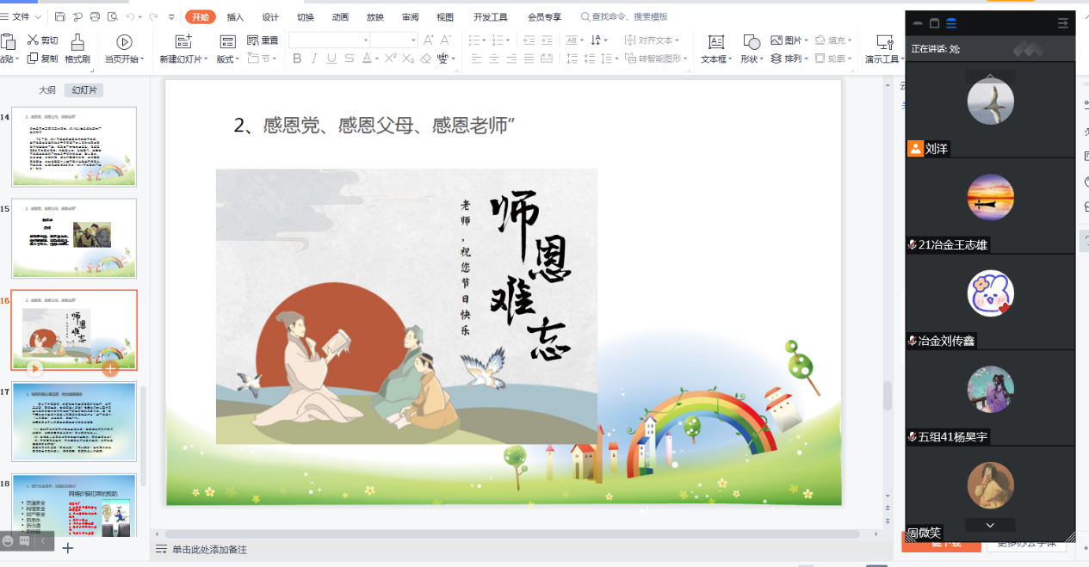Add new slide with plus icon below thumbnails

pos(67,547)
